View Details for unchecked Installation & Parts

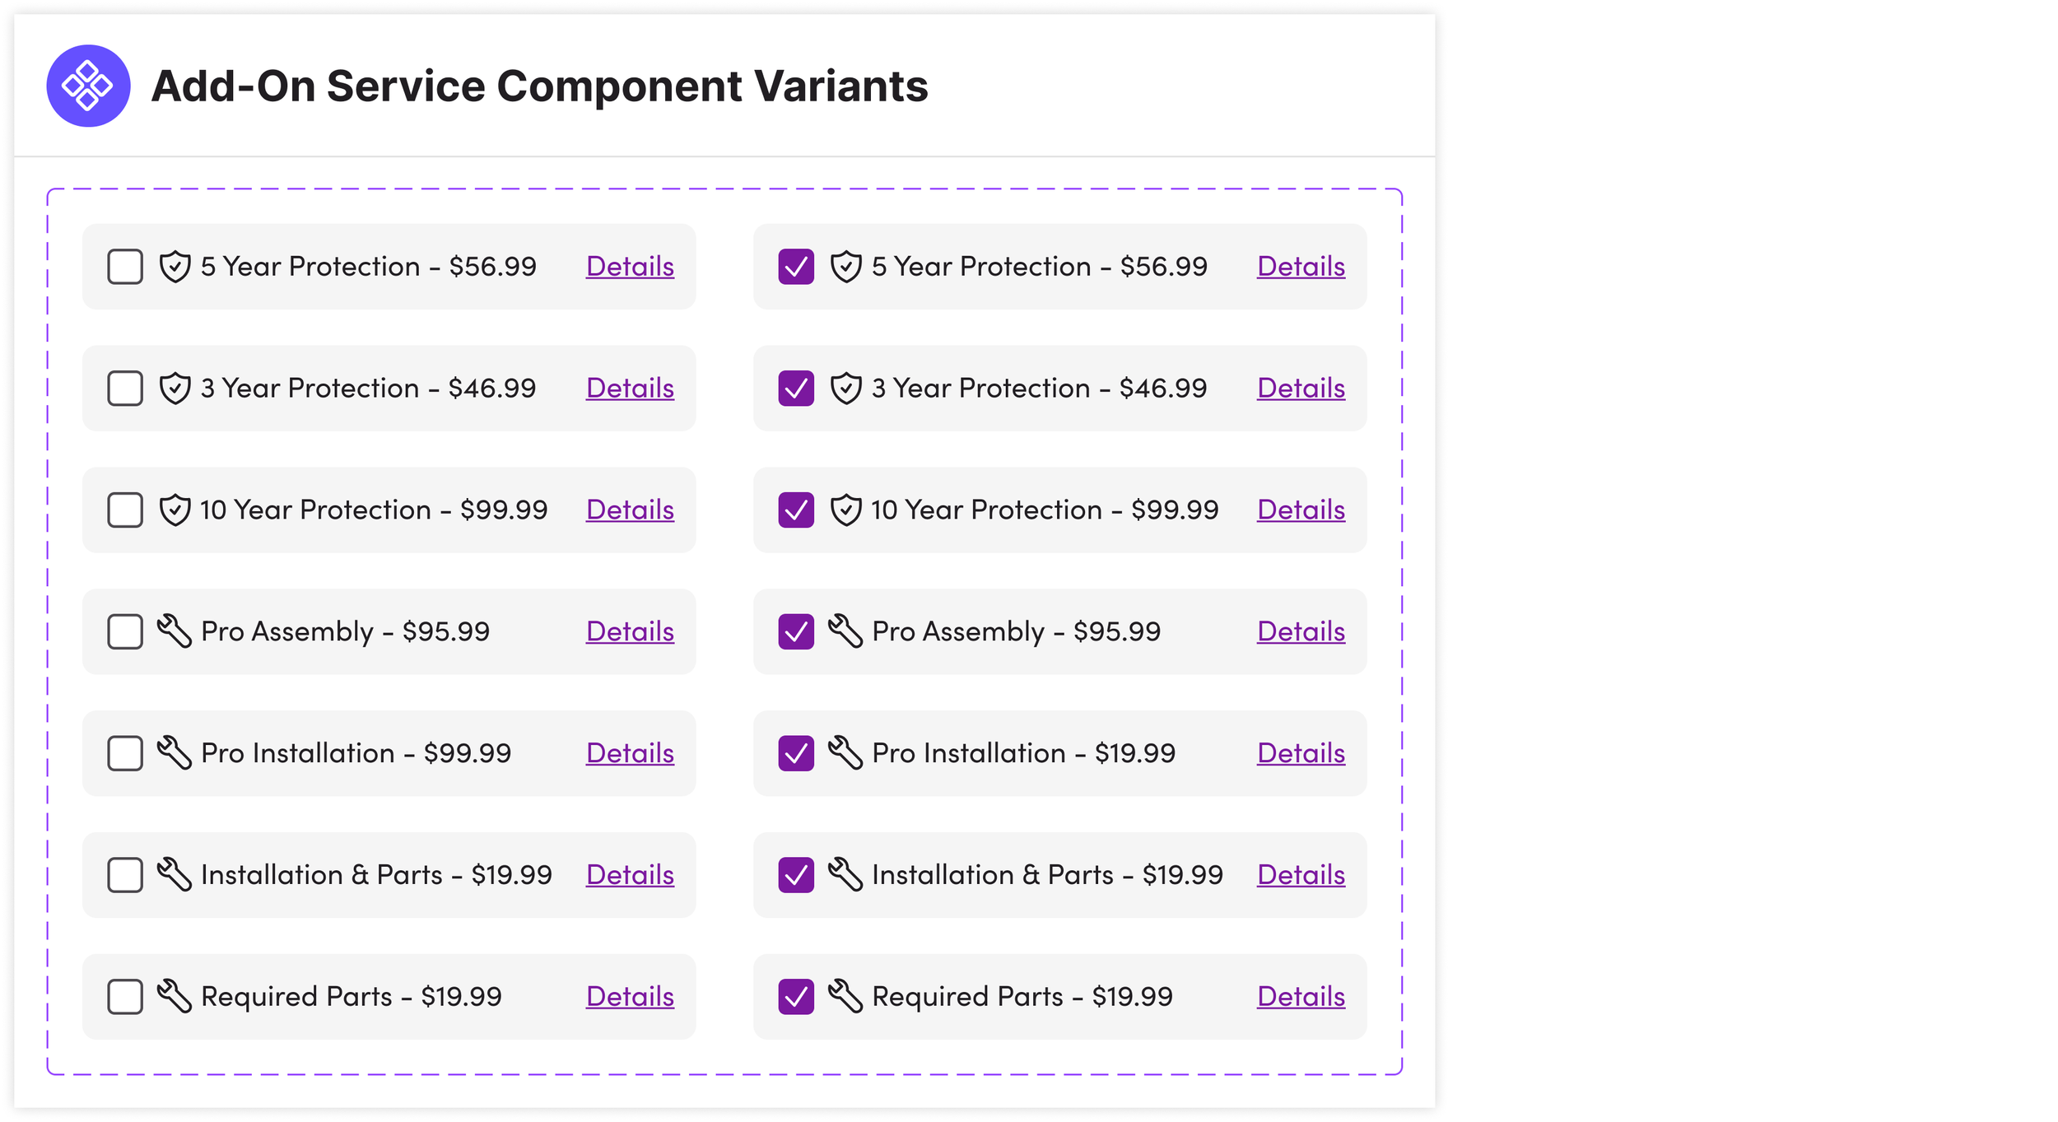(630, 875)
